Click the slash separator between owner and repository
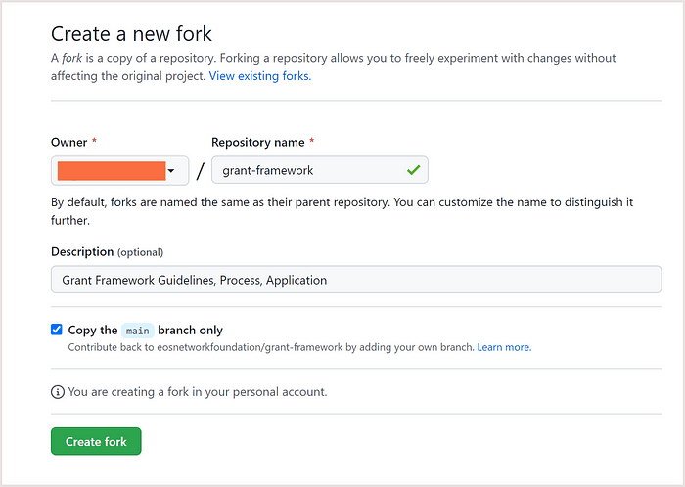The image size is (685, 487). (201, 171)
